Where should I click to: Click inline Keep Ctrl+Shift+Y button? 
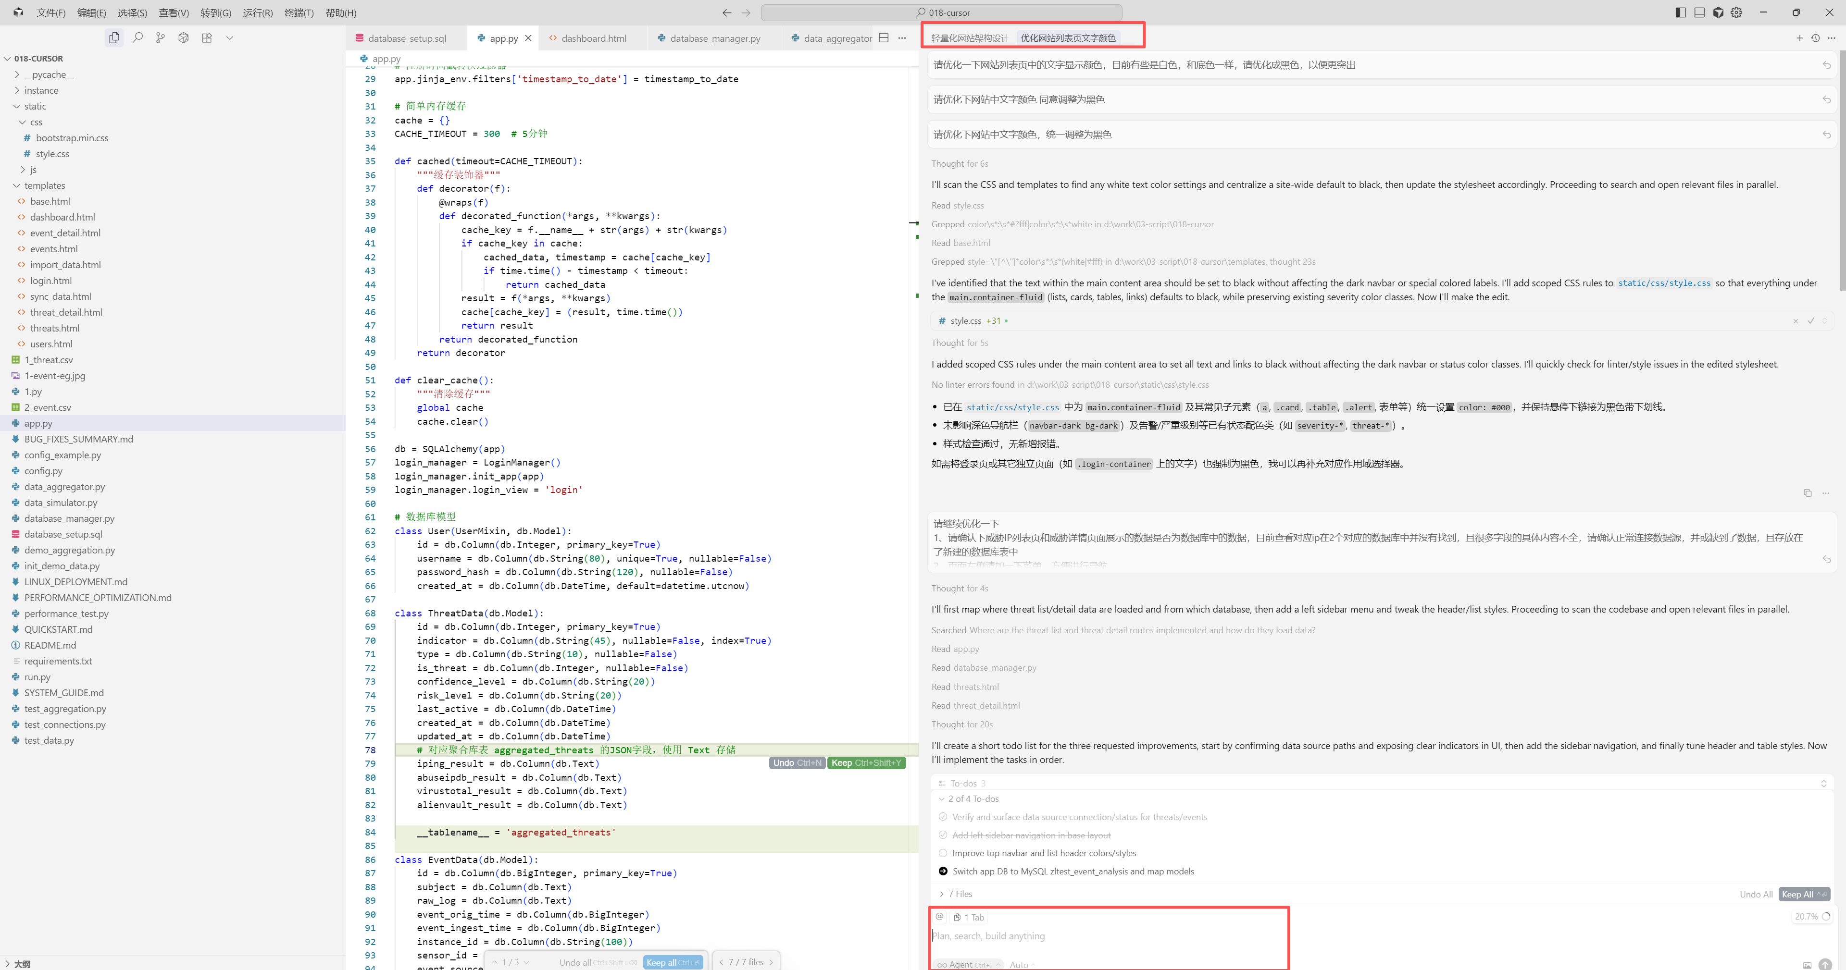click(866, 763)
